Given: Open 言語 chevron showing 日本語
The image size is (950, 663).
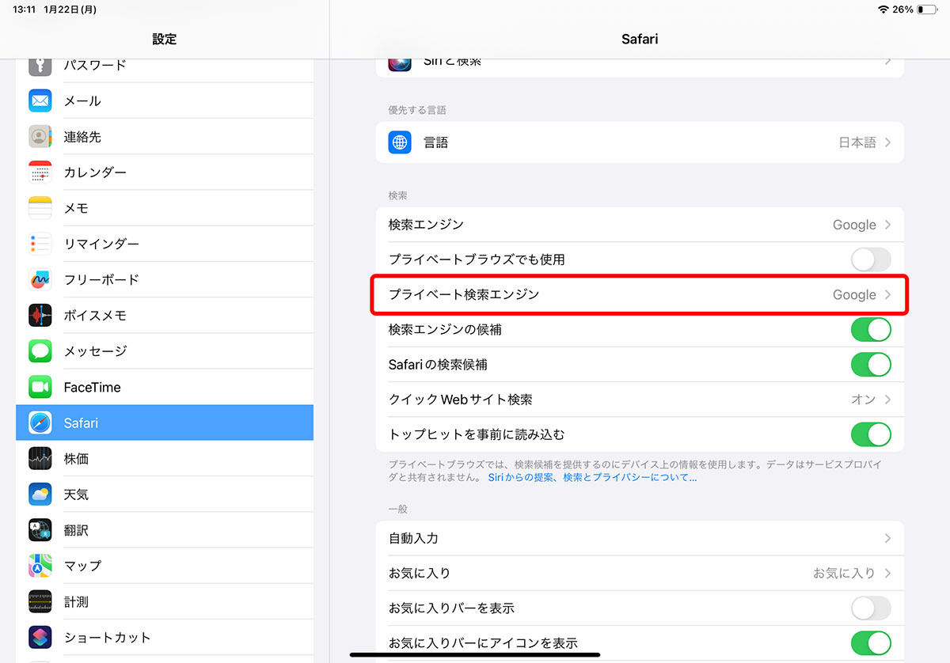Looking at the screenshot, I should tap(887, 142).
